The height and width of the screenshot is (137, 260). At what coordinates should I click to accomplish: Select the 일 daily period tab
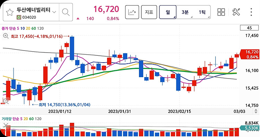pos(168,12)
